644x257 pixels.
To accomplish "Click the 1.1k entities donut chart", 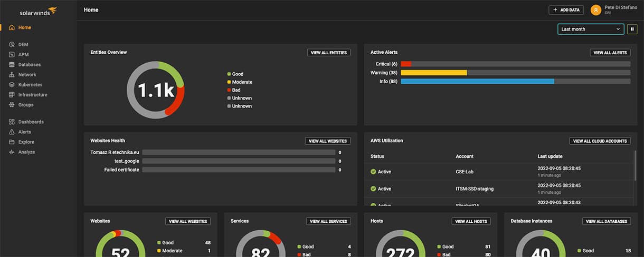I will click(156, 90).
